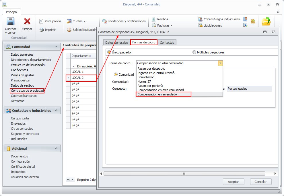Collapse the Contactos e industriales section

pos(56,110)
